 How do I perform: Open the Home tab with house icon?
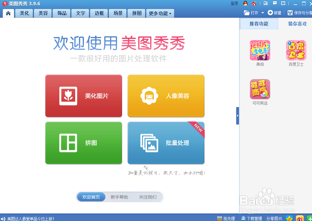tap(8, 13)
